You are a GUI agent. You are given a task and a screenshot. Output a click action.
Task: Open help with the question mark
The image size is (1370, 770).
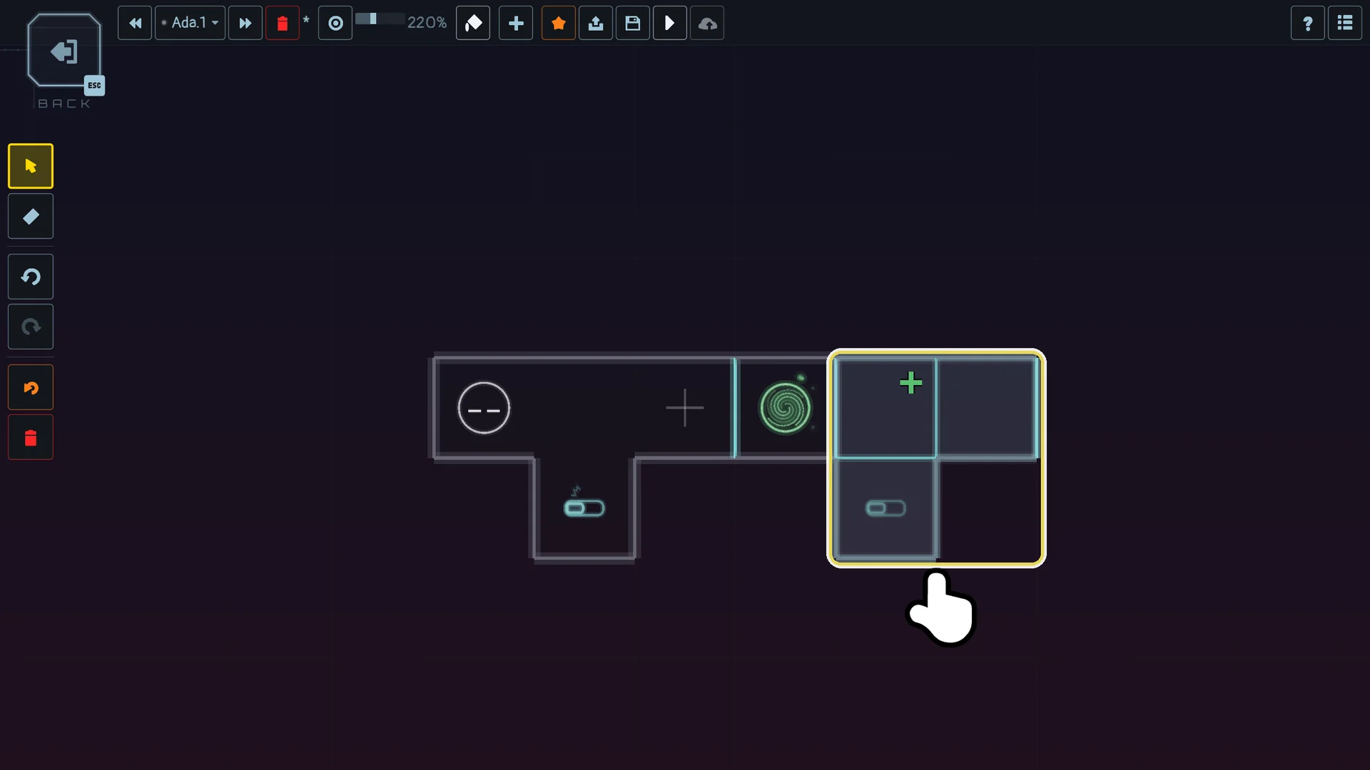coord(1308,24)
